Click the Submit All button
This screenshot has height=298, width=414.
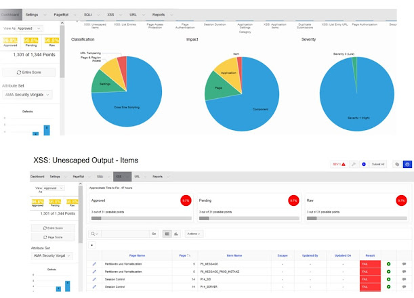378,164
